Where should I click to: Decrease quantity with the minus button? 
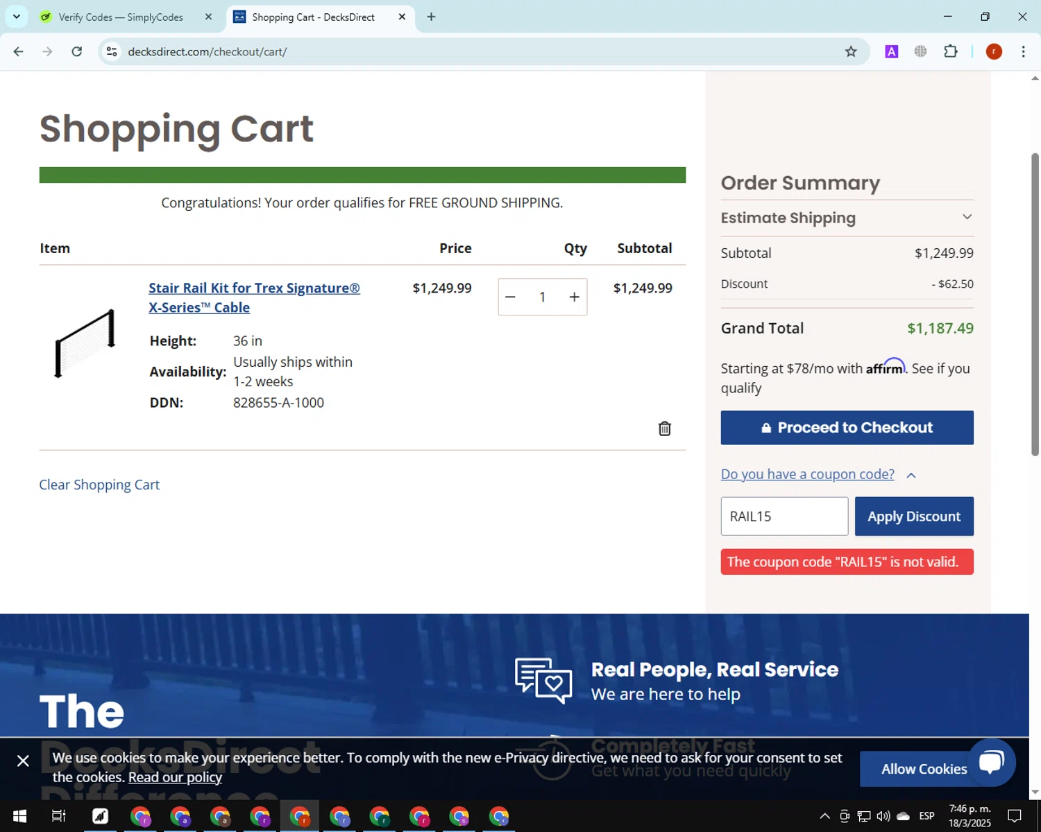pos(510,297)
